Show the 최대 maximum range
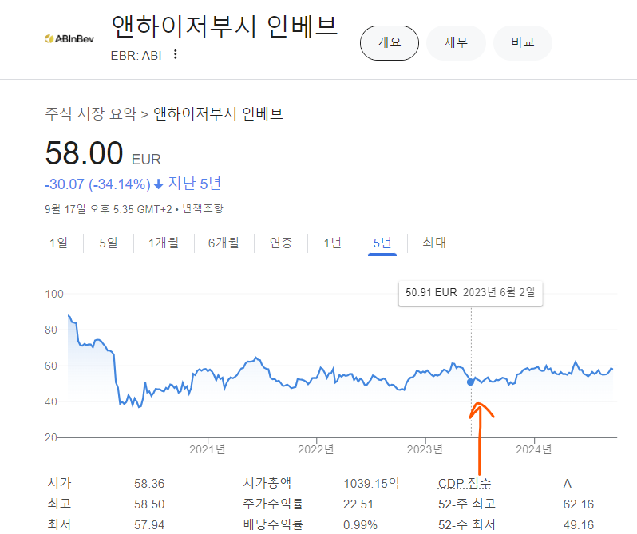637x534 pixels. tap(434, 243)
